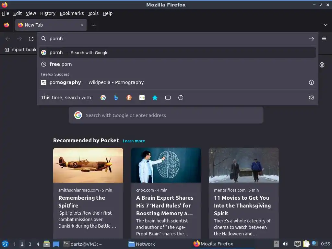Click the Import bookmarks button
332x249 pixels.
[x=20, y=50]
